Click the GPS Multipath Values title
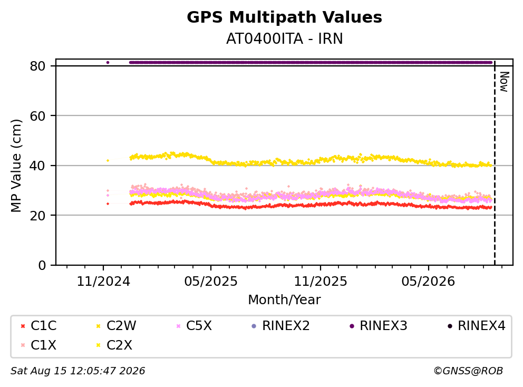 284,17
